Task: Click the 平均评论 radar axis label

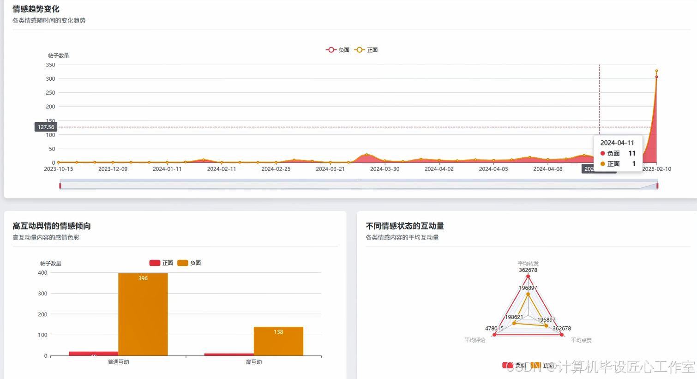Action: click(475, 340)
